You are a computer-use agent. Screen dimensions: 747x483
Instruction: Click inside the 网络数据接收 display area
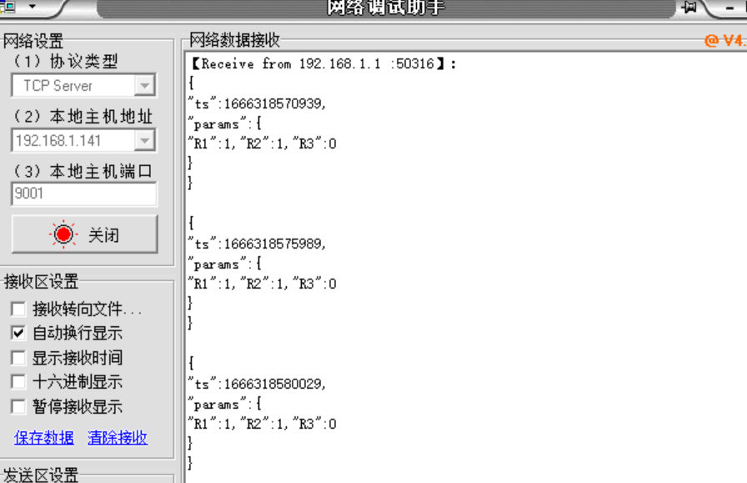pos(459,250)
